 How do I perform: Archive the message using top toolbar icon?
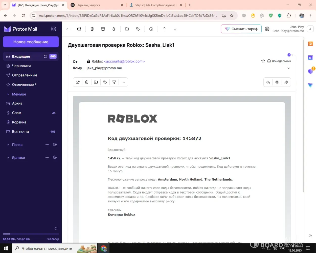[x=103, y=29]
